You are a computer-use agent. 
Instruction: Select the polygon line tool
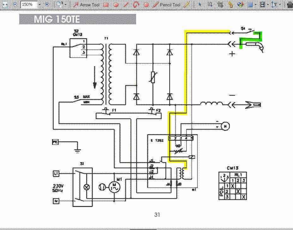[136, 5]
